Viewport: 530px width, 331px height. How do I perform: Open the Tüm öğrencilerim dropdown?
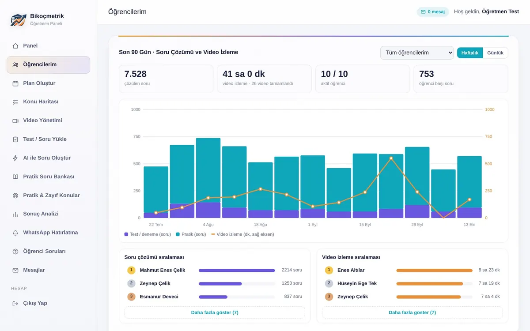click(x=417, y=53)
